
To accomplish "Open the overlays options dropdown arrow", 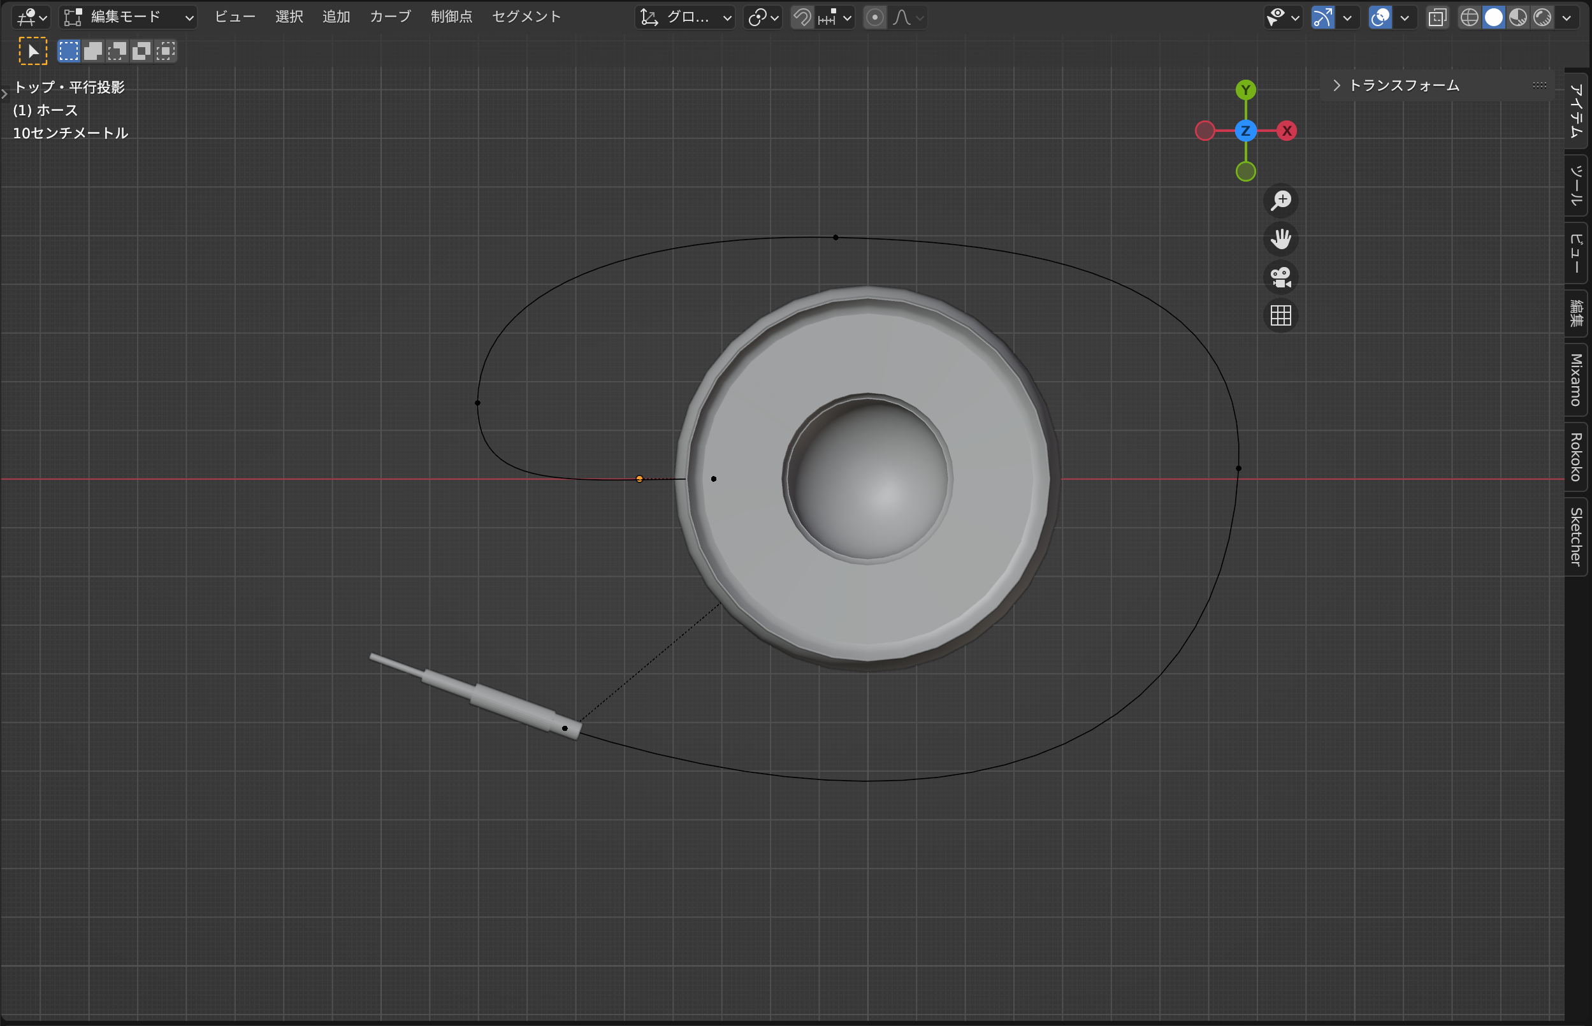I will click(x=1405, y=17).
